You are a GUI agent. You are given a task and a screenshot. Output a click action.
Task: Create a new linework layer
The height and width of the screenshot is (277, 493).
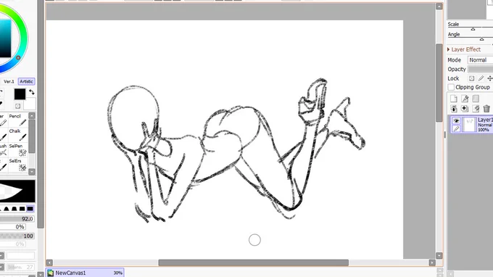tap(465, 99)
